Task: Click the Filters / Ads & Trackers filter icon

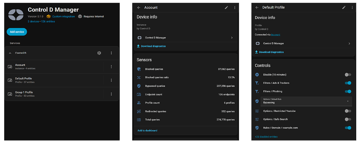Action: point(257,83)
